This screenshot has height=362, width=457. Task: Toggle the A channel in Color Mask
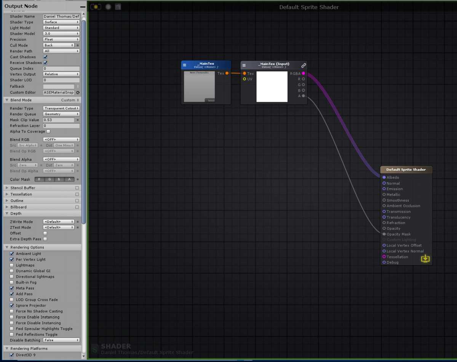(x=69, y=179)
